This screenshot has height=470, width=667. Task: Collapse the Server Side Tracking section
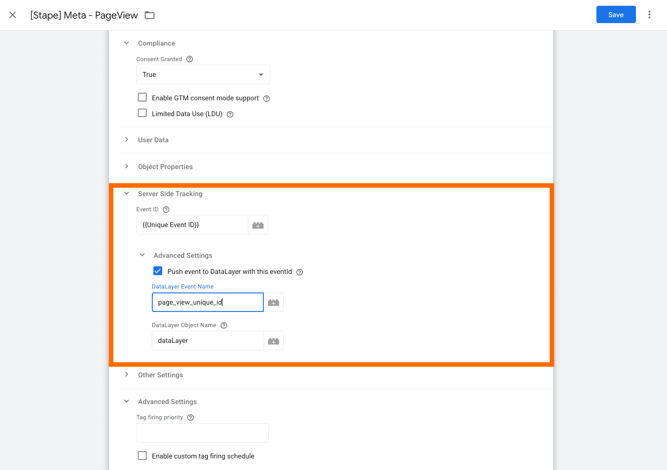click(127, 193)
